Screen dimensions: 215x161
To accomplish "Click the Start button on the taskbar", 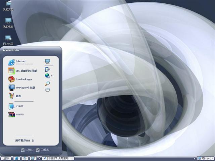I will tap(6, 158).
